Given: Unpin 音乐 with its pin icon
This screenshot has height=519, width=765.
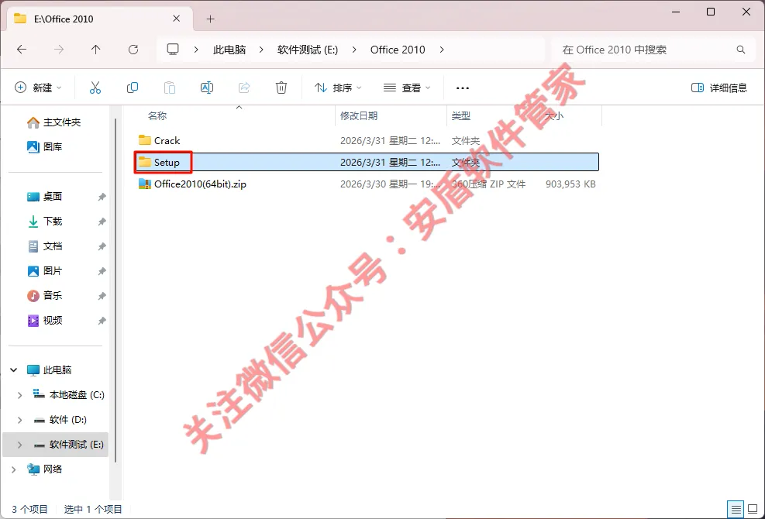Looking at the screenshot, I should click(102, 296).
